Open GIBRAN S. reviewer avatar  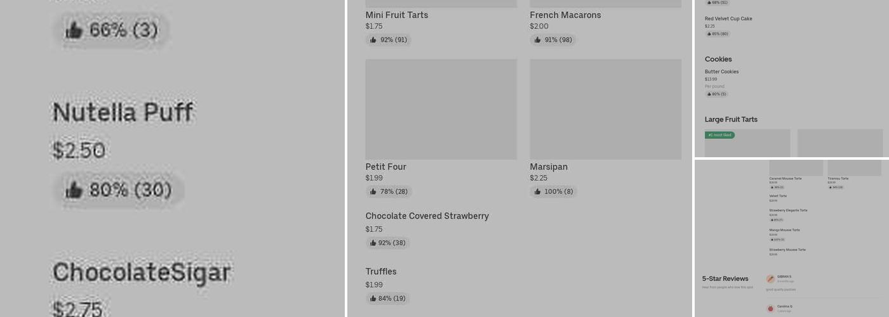[770, 279]
